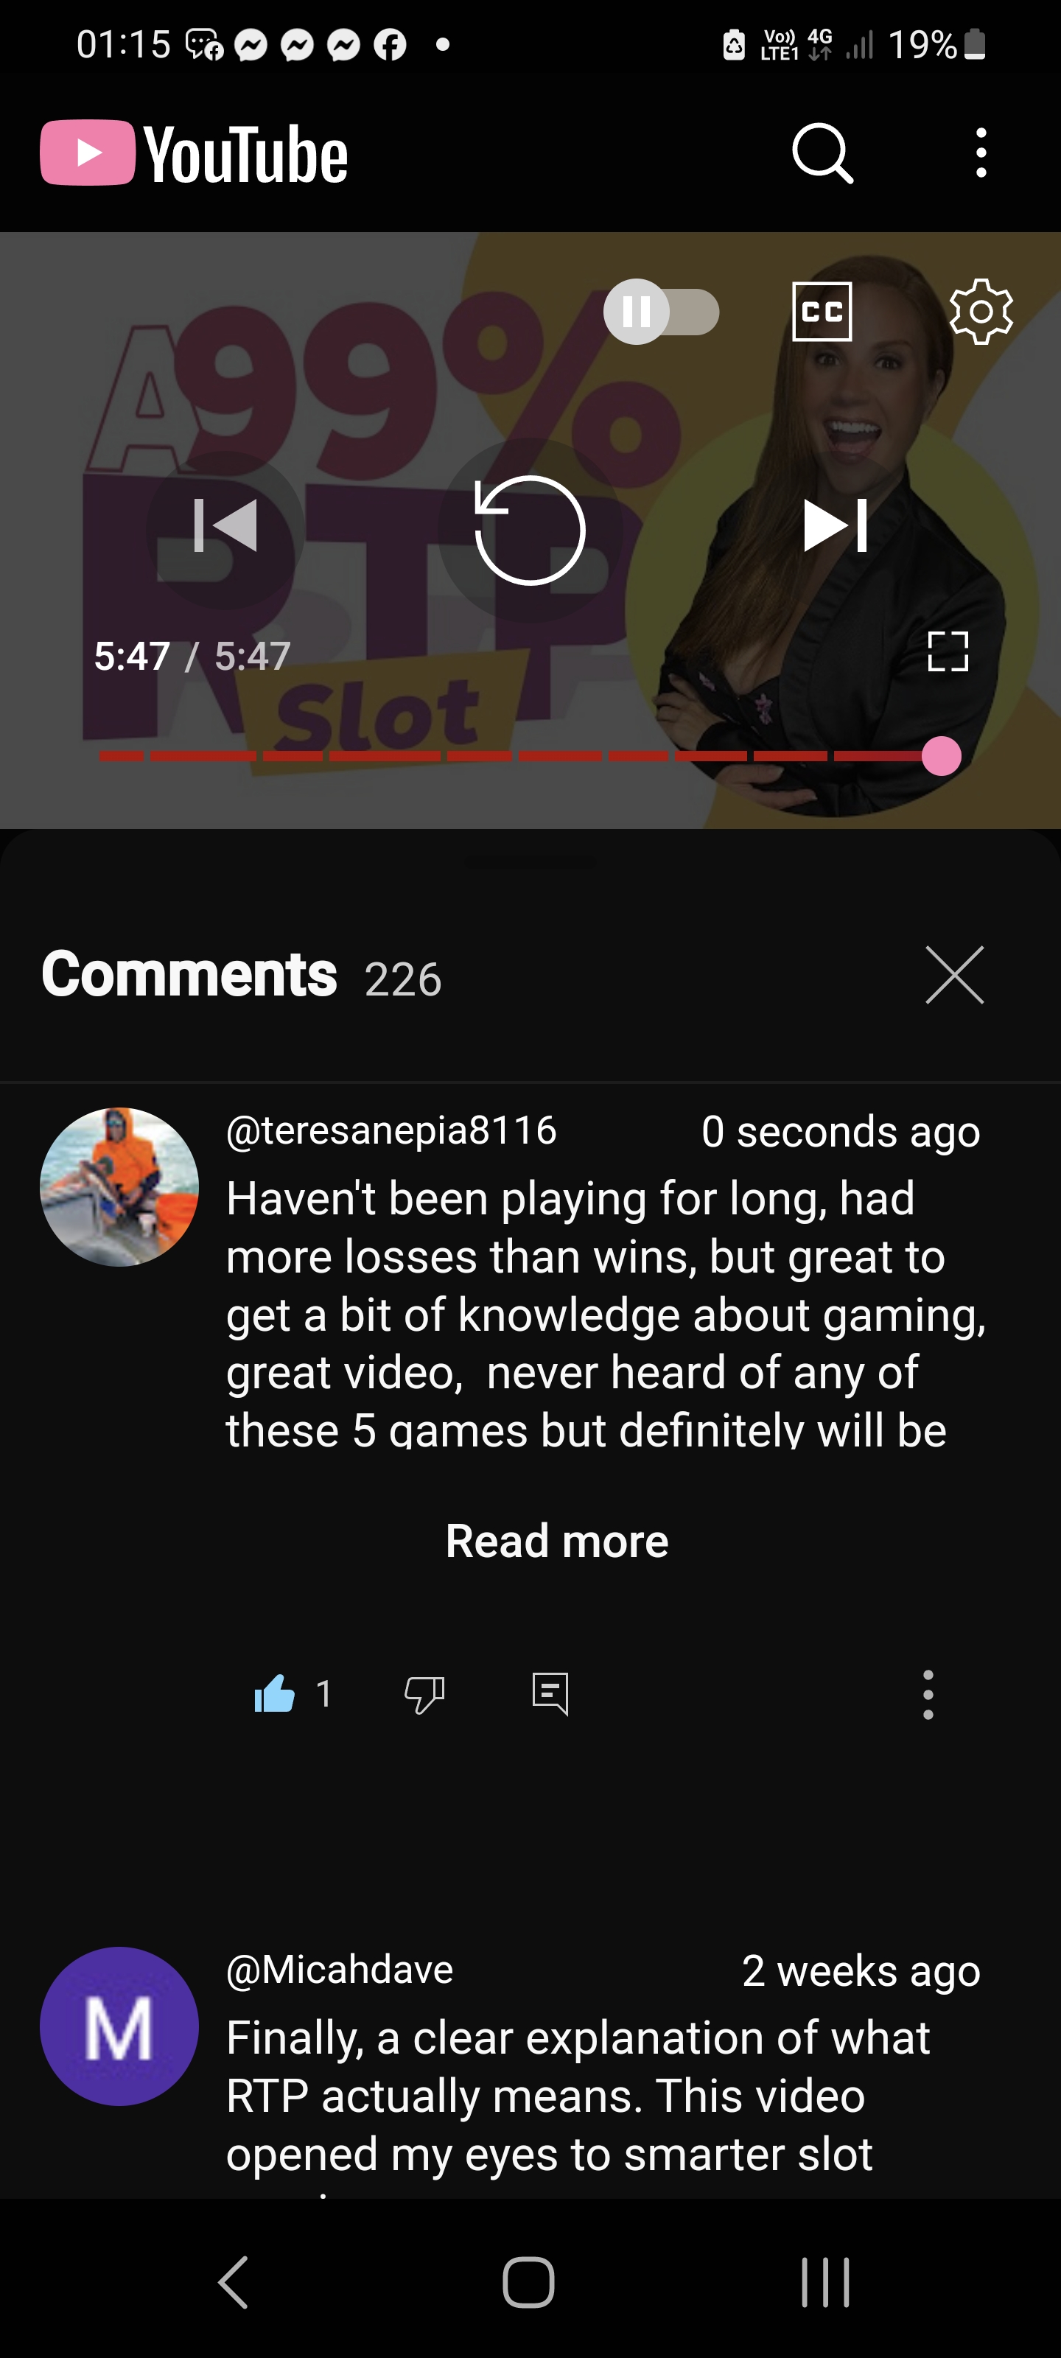Screen dimensions: 1061x2358
Task: Click the YouTube logo
Action: (x=194, y=154)
